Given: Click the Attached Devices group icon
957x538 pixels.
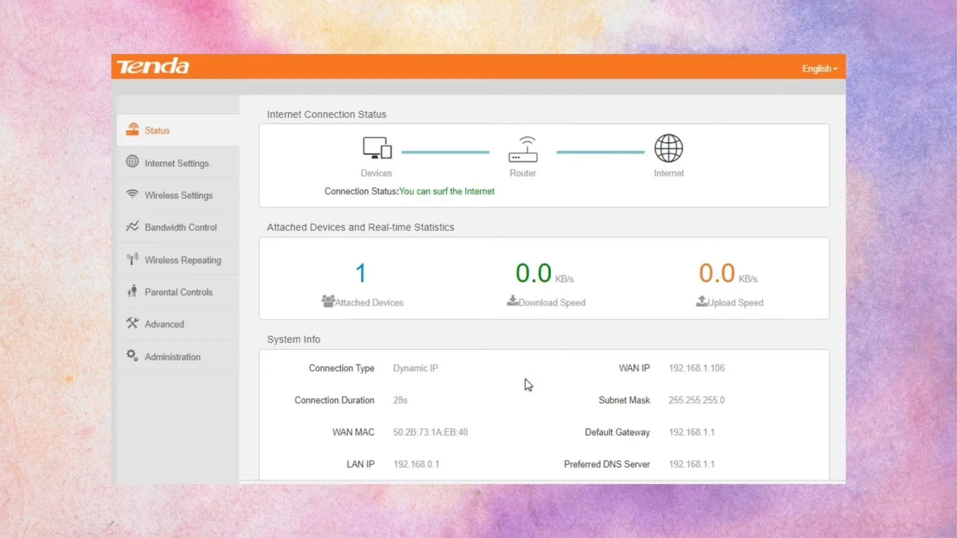Looking at the screenshot, I should (328, 301).
